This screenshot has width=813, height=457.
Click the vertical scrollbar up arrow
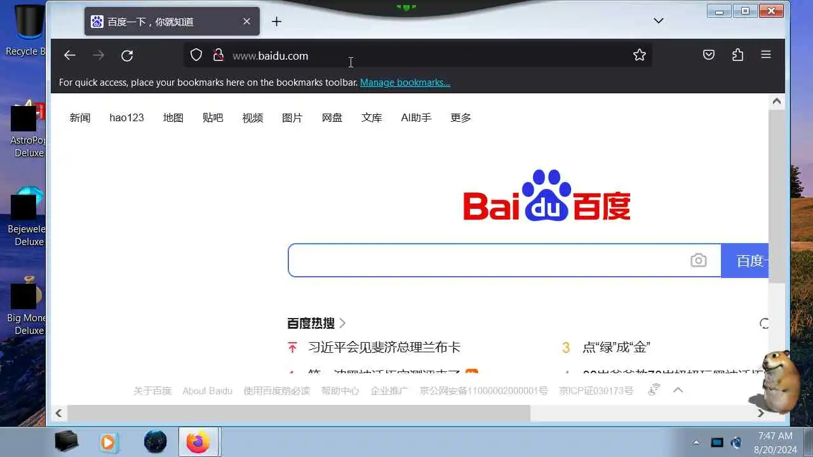(x=777, y=101)
